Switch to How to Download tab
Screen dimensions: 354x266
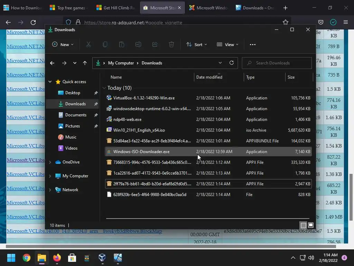[22, 8]
